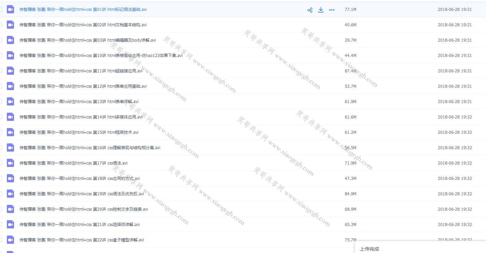Click the file size 29.7M

[351, 40]
